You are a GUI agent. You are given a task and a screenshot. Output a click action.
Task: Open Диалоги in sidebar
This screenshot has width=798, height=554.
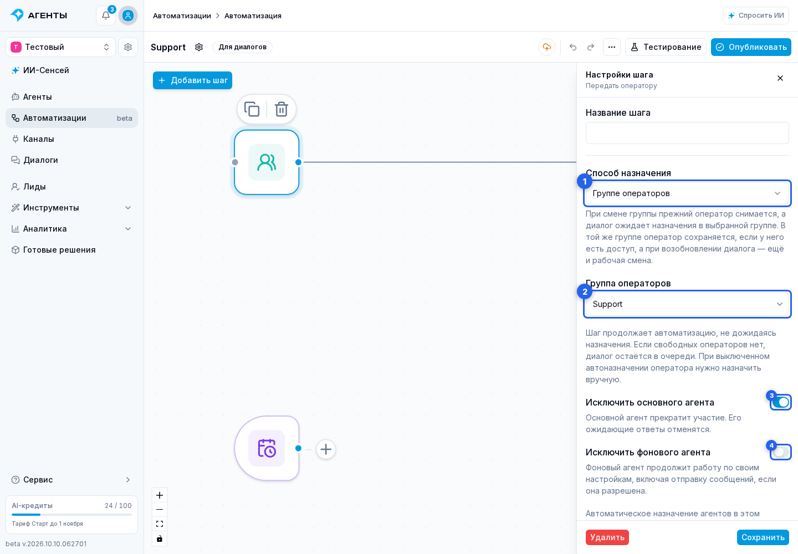71,160
